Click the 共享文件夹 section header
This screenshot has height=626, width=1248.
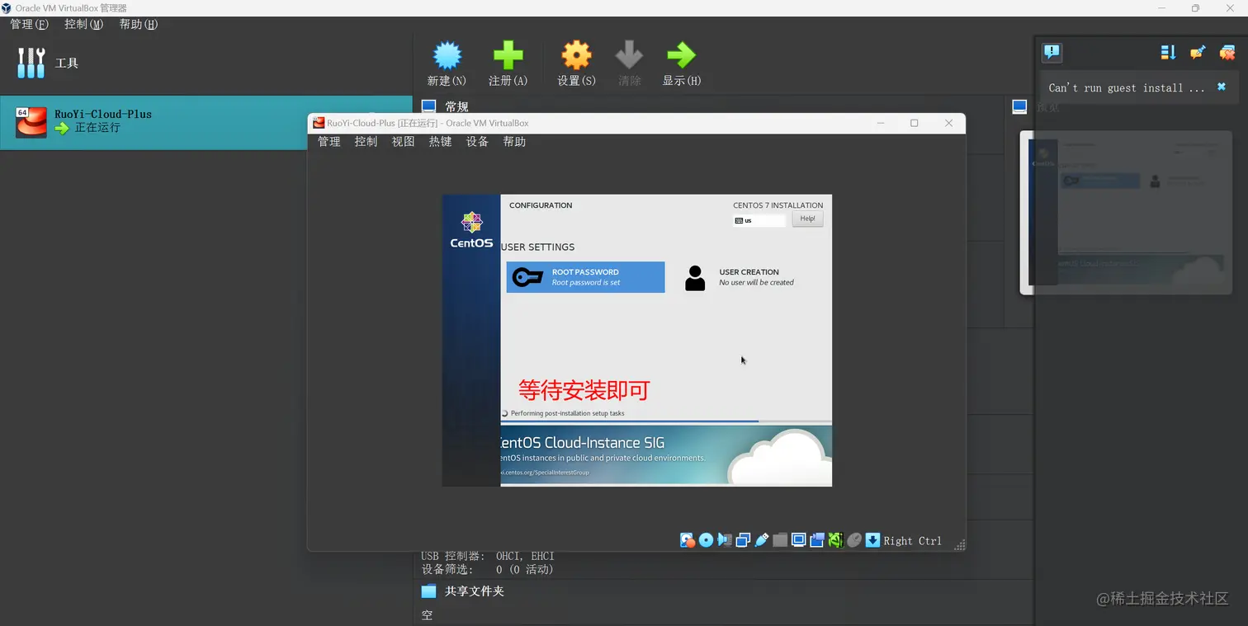point(474,591)
